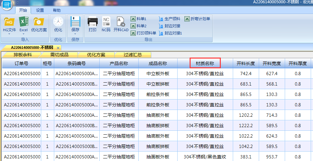Sort by 成品名称 column header
Viewport: 313px width, 161px height.
coord(158,64)
